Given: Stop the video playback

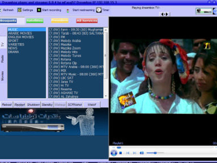Looking at the screenshot, I should coord(120,153).
